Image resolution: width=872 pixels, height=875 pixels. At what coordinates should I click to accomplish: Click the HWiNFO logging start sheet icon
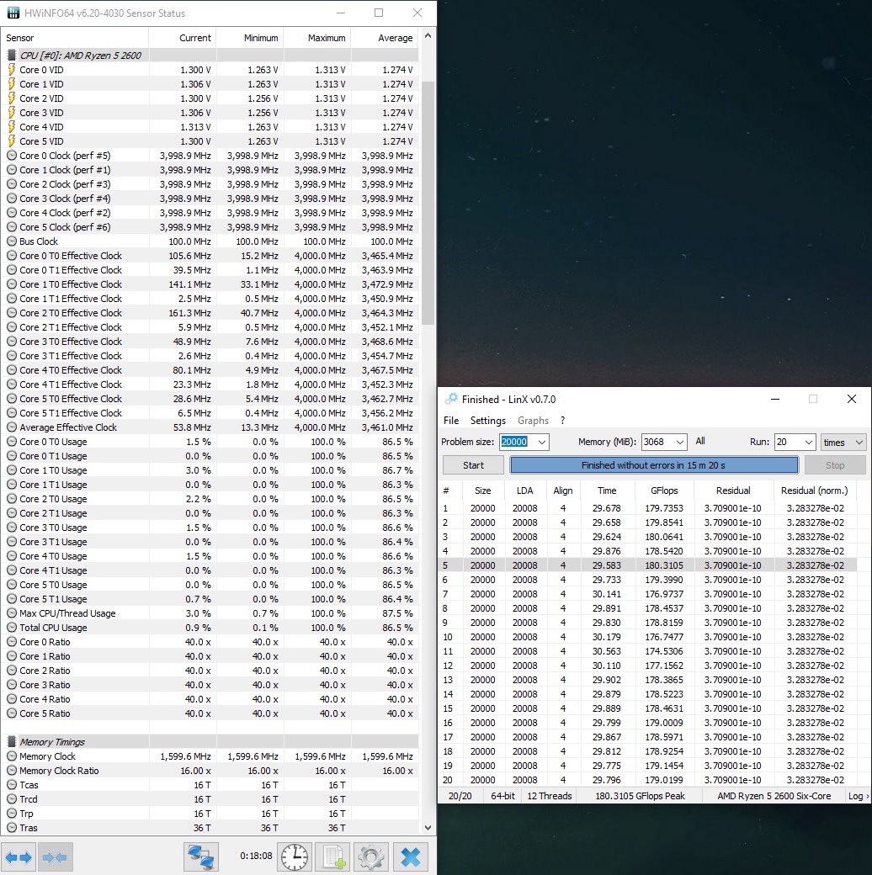pyautogui.click(x=333, y=856)
